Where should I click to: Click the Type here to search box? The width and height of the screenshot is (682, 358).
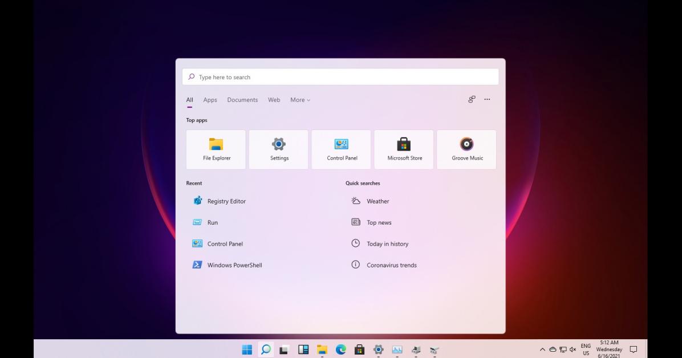point(340,77)
